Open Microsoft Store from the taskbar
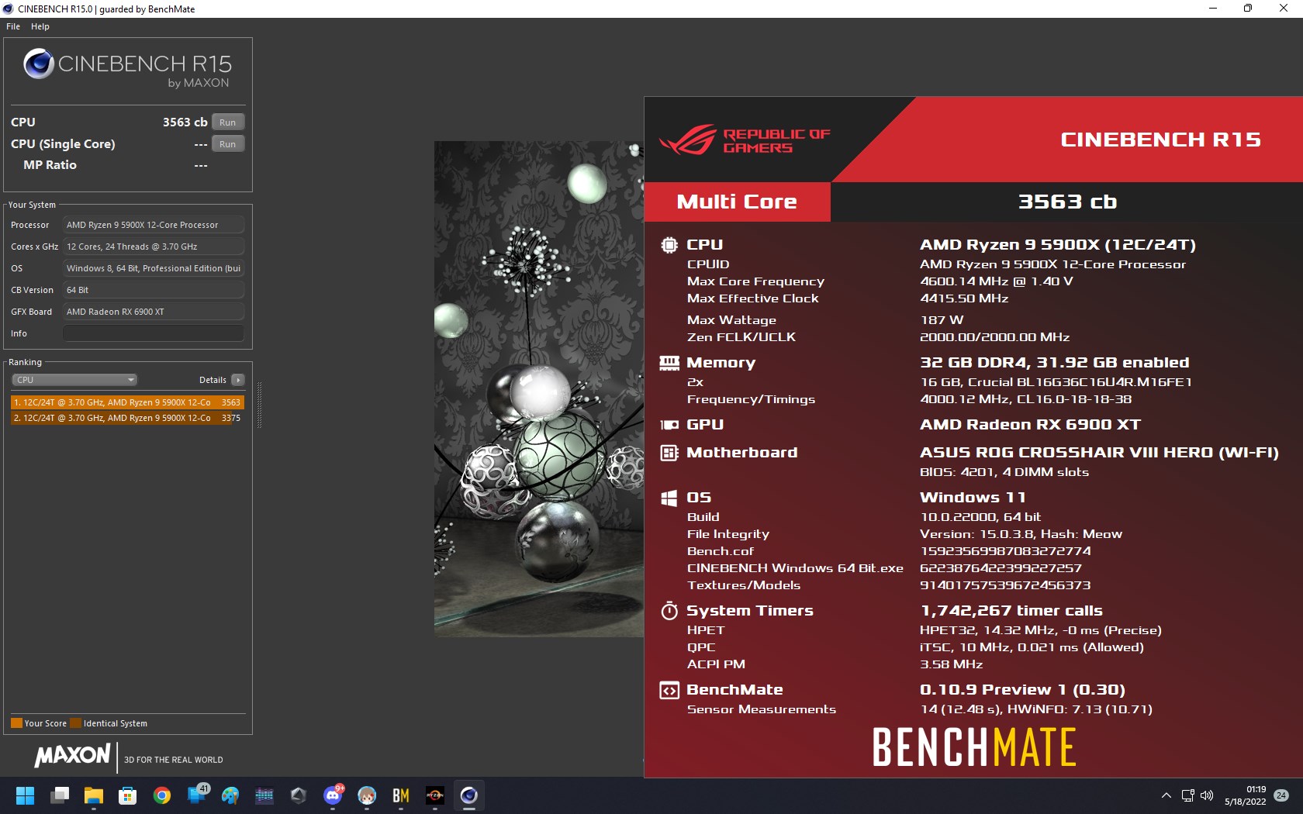The image size is (1303, 814). 128,795
